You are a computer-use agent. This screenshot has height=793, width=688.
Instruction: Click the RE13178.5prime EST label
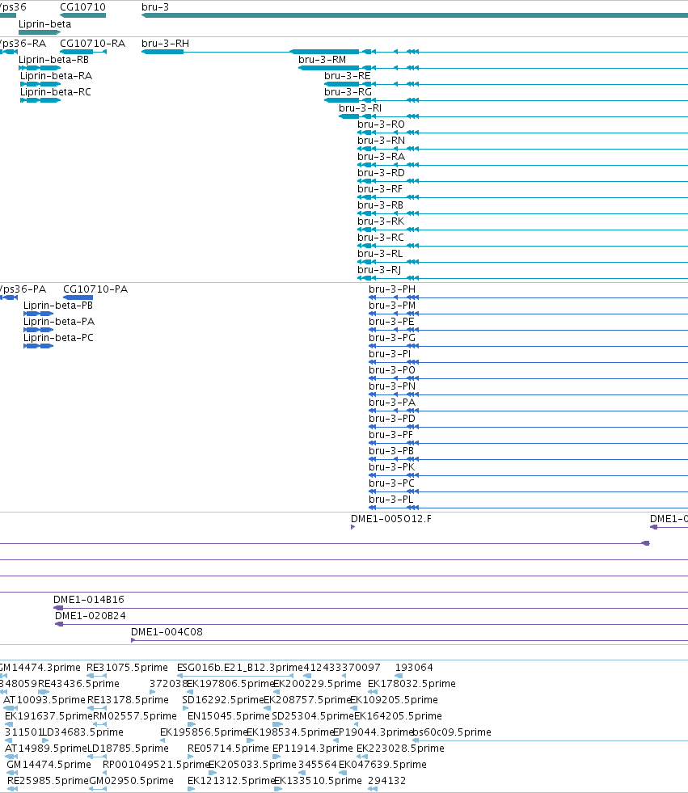[128, 700]
